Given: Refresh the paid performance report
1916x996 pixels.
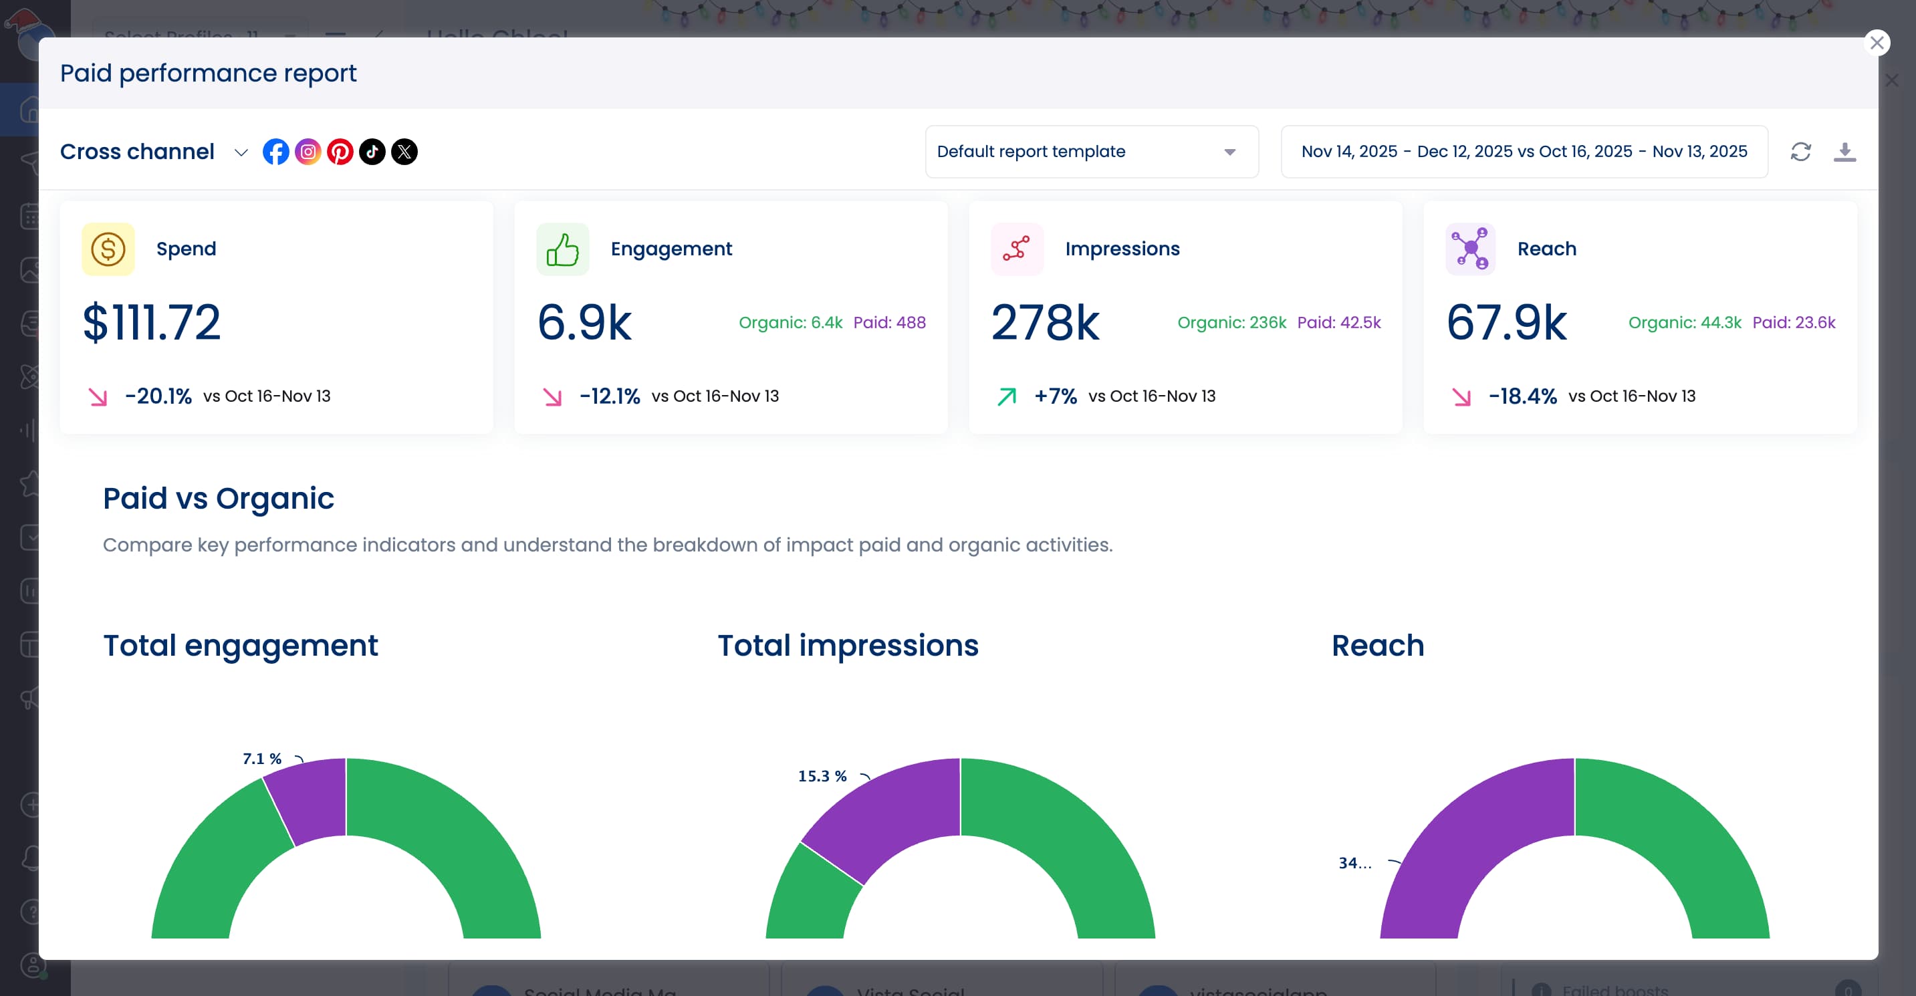Looking at the screenshot, I should click(1801, 152).
